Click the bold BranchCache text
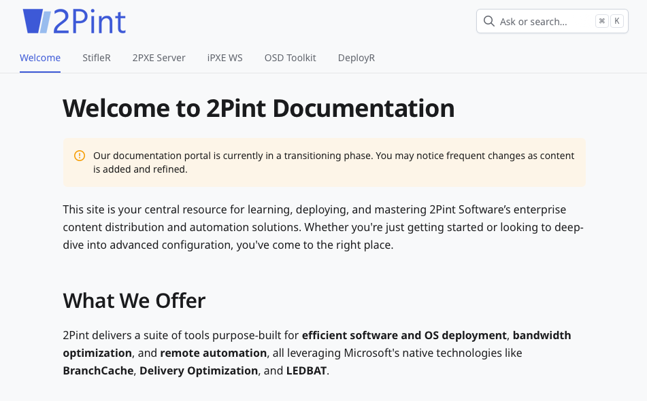Viewport: 647px width, 401px height. coord(98,370)
